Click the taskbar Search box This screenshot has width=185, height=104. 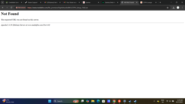tap(66, 101)
